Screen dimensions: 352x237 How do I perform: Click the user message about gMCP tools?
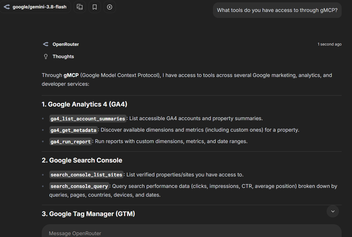coord(277,10)
